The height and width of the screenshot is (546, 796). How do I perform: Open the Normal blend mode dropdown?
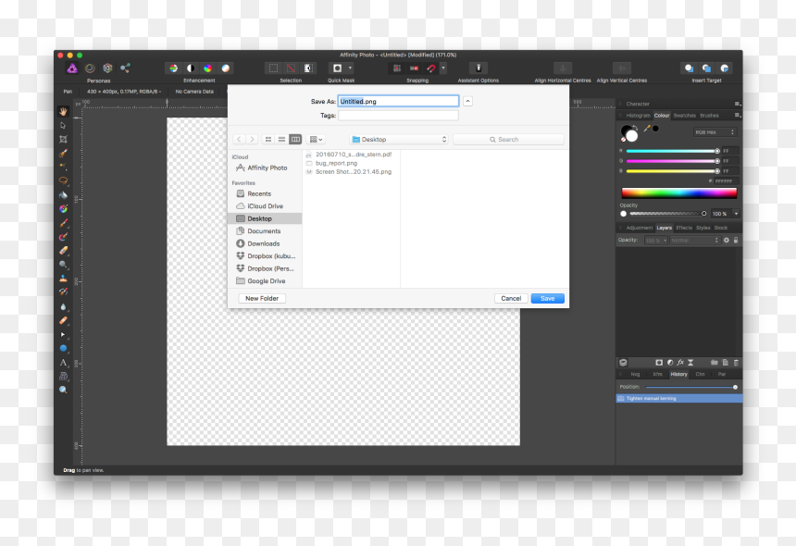pyautogui.click(x=694, y=240)
